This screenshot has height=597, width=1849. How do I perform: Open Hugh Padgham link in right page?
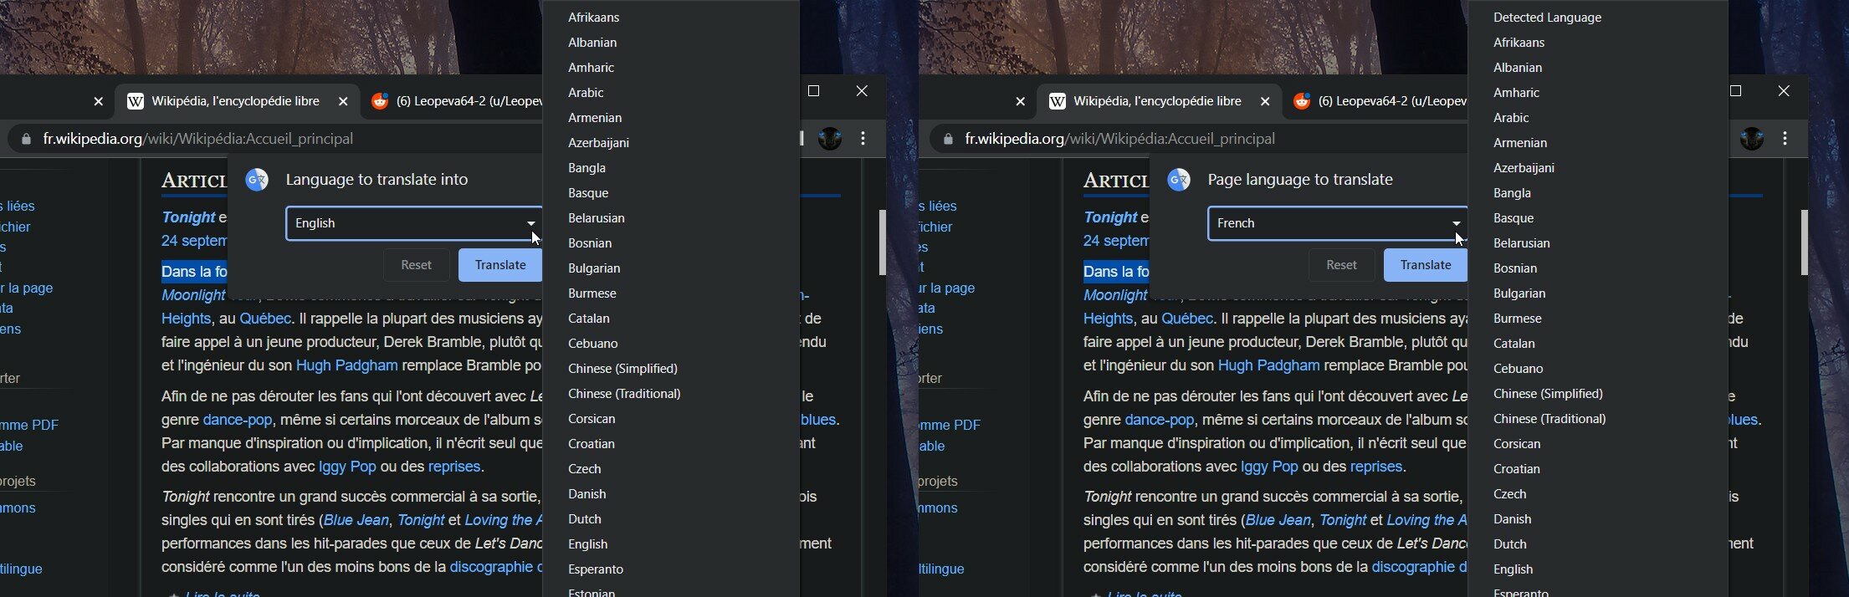tap(1269, 365)
